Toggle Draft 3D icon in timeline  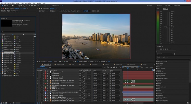tap(108, 67)
